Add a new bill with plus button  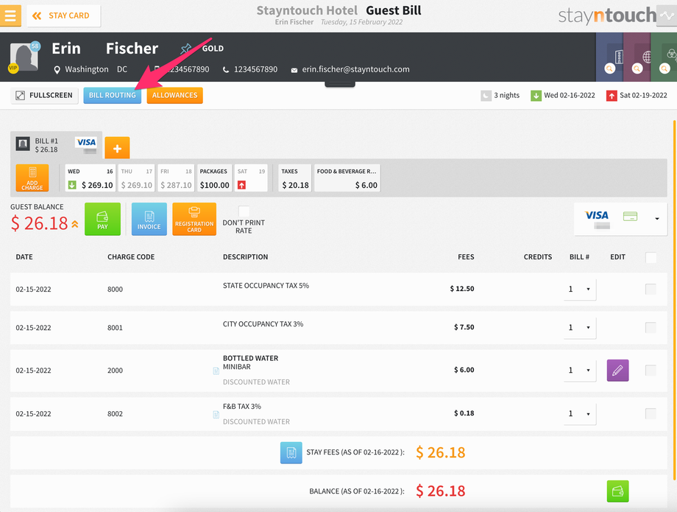(118, 149)
